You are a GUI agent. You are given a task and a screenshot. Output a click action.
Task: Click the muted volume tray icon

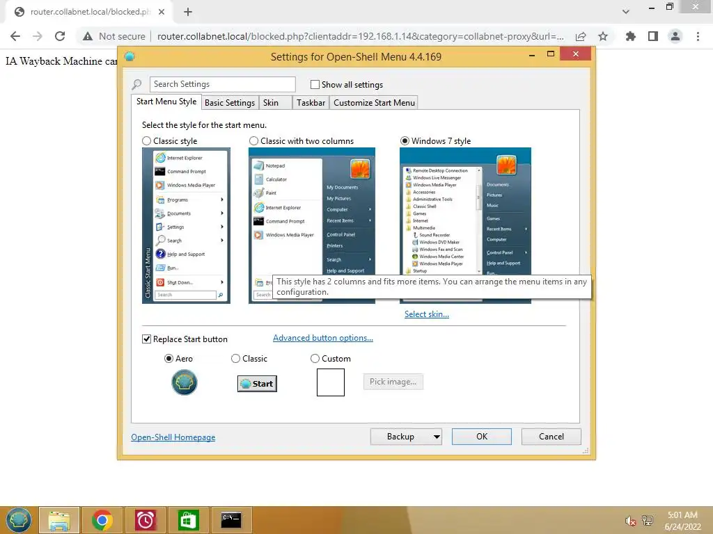pyautogui.click(x=630, y=521)
